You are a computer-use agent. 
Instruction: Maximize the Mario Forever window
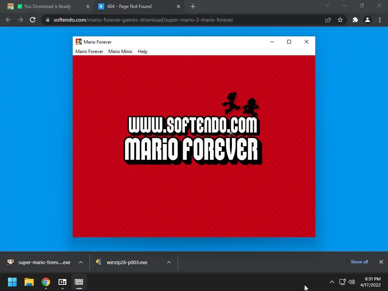pos(289,42)
